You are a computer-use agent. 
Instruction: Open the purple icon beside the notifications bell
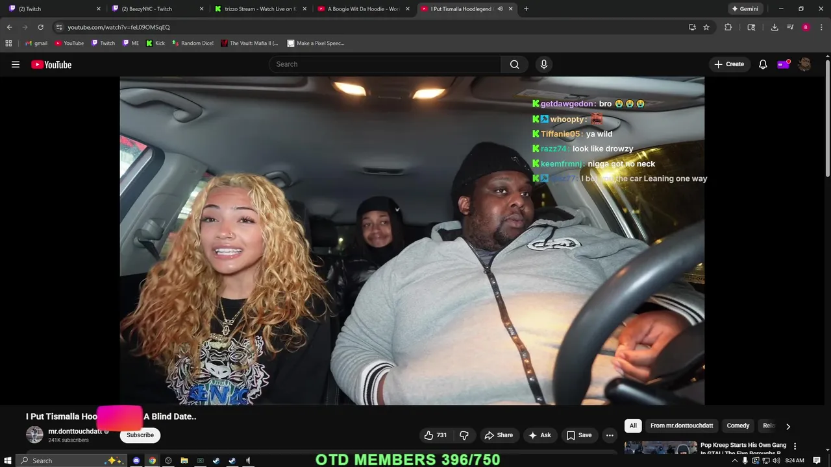pyautogui.click(x=784, y=64)
